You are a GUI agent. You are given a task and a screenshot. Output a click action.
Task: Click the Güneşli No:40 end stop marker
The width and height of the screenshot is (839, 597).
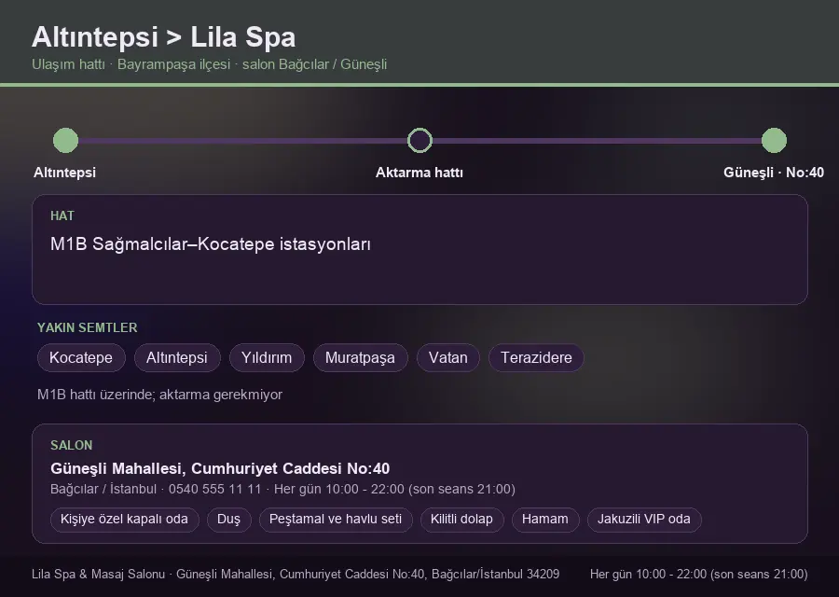pos(774,140)
